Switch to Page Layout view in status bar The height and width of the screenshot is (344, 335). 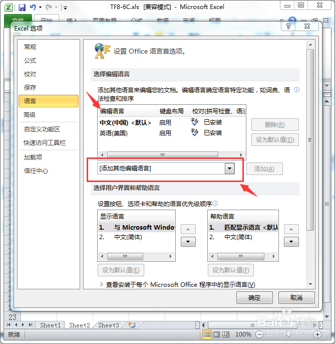tap(216, 334)
